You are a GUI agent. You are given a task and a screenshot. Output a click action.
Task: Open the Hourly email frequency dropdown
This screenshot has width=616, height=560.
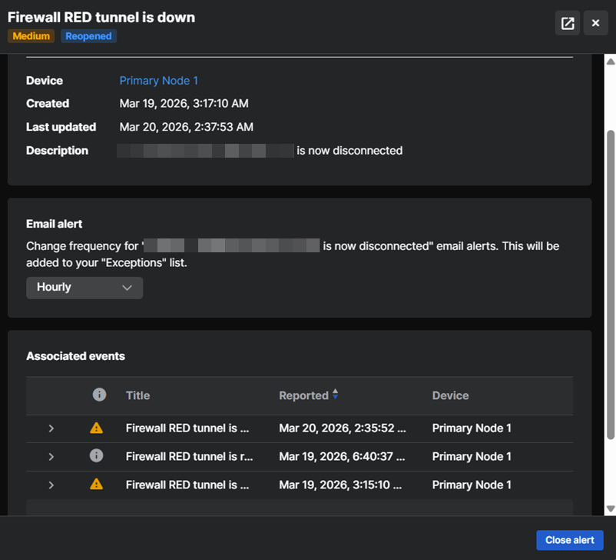84,287
